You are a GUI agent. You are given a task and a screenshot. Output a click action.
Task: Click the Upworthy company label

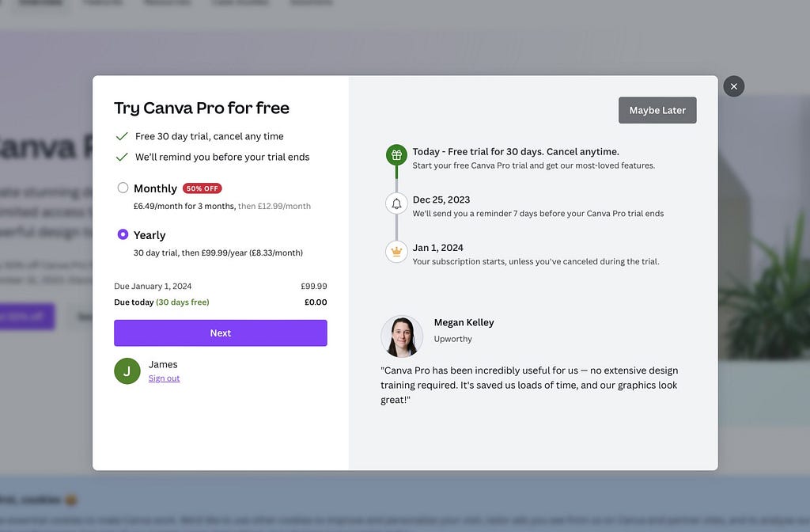(x=452, y=339)
